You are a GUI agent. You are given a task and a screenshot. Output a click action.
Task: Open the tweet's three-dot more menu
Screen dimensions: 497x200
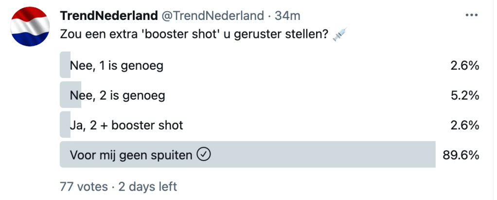coord(472,16)
